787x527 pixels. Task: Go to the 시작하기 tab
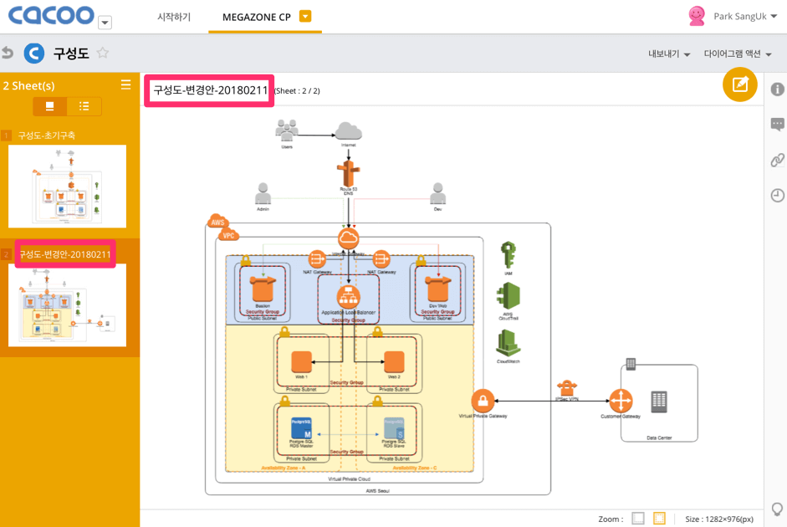(x=174, y=17)
